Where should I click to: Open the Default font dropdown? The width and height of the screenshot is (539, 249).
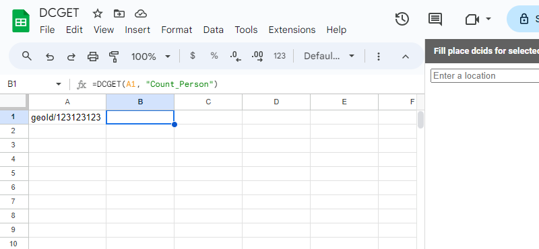click(x=329, y=56)
